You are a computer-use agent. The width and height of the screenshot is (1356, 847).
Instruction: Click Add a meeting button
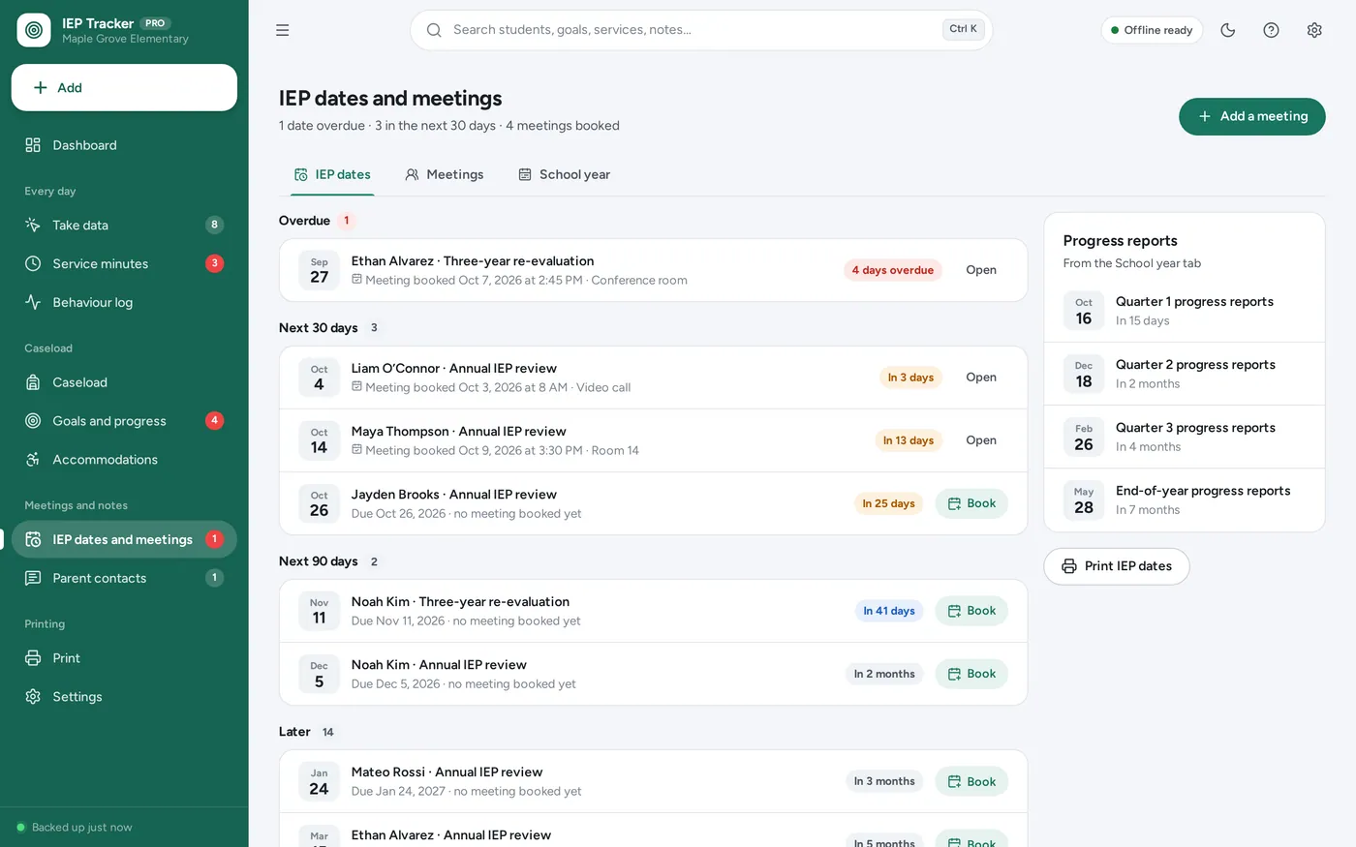point(1251,116)
